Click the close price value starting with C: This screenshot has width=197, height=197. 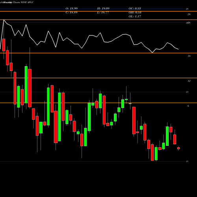[71, 13]
